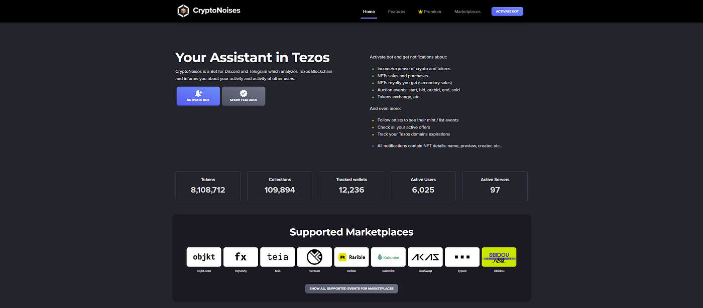The height and width of the screenshot is (308, 703).
Task: Navigate to Marketplaces in top menu
Action: coord(467,12)
